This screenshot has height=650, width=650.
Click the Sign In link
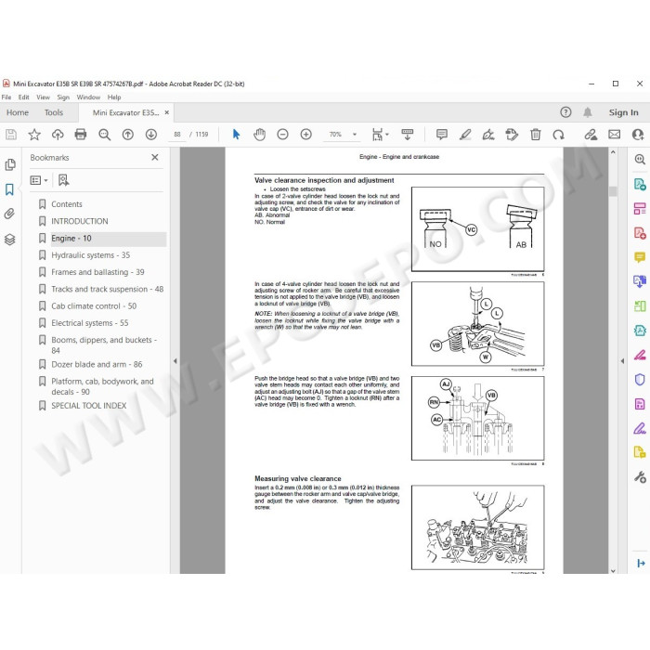(623, 112)
